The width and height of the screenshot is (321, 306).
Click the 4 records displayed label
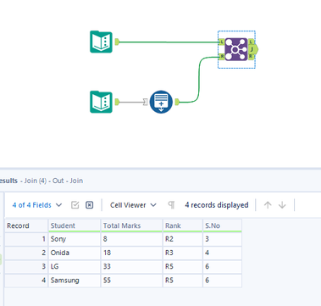217,205
